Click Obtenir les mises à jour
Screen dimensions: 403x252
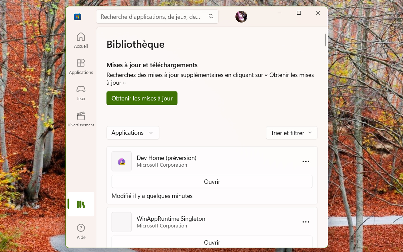[x=142, y=98]
